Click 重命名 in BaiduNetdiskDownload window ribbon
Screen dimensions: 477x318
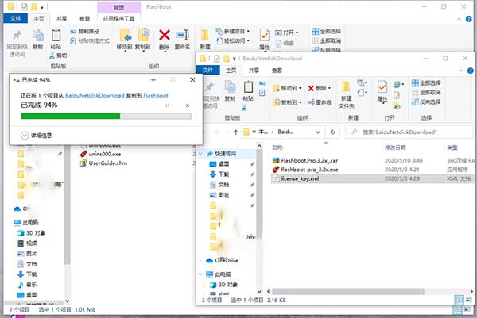pyautogui.click(x=319, y=102)
